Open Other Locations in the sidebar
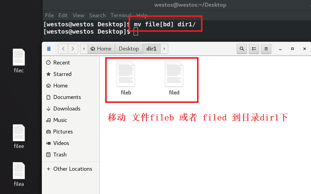Image resolution: width=311 pixels, height=194 pixels. point(71,169)
